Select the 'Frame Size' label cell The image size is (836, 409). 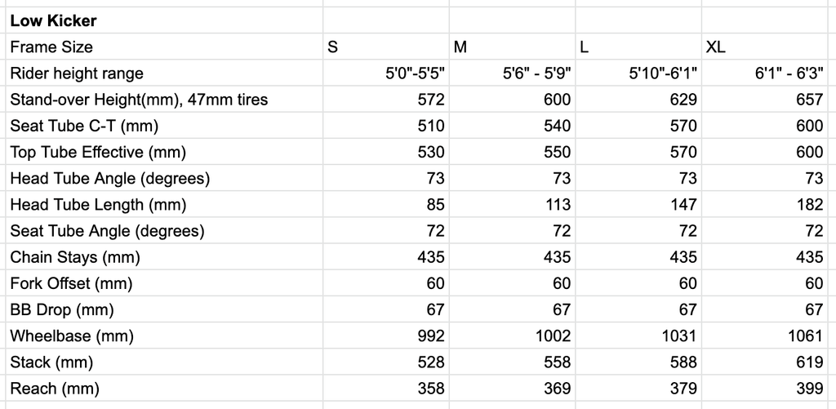point(51,47)
